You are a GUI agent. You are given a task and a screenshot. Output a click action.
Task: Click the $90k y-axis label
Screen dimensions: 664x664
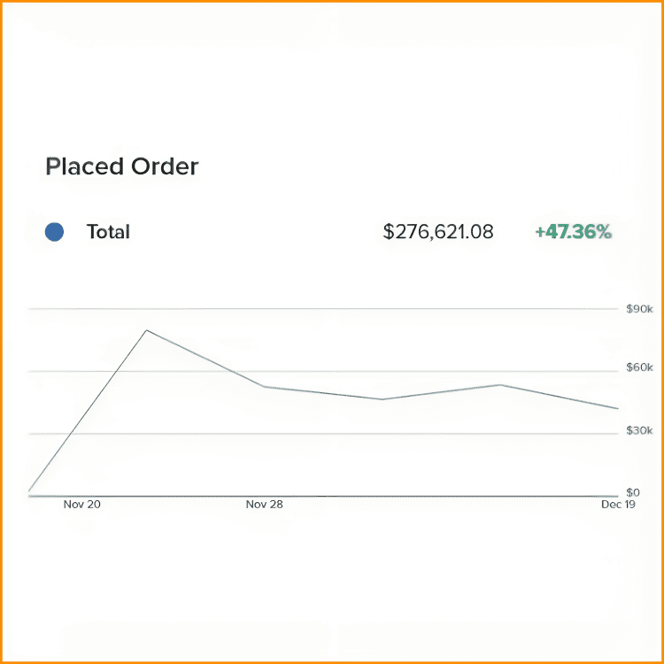(x=638, y=309)
